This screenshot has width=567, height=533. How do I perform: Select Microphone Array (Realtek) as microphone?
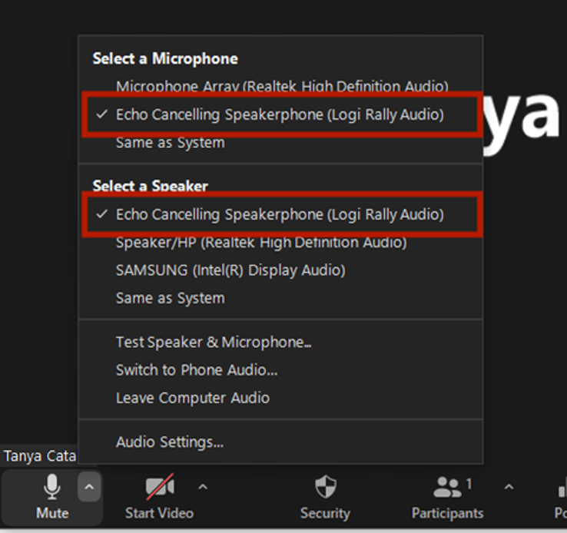[281, 87]
